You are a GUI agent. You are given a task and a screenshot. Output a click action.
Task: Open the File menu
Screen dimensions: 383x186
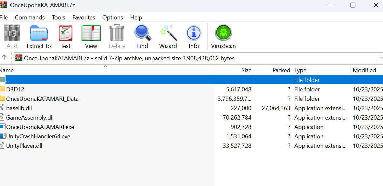4,17
